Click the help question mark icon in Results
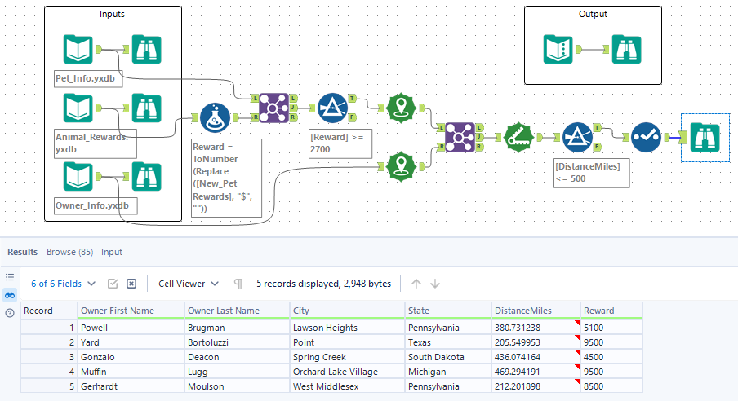The width and height of the screenshot is (738, 401). 10,313
